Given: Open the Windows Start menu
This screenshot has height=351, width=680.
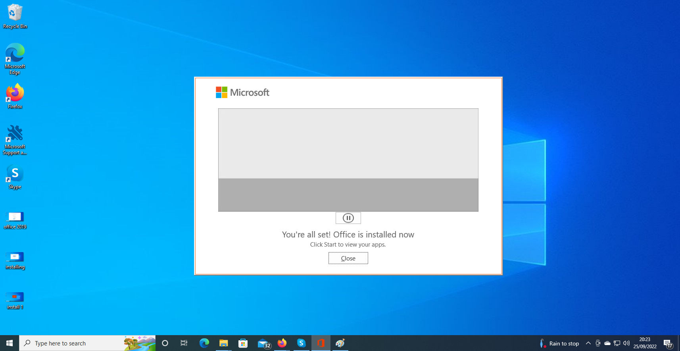Looking at the screenshot, I should coord(10,343).
